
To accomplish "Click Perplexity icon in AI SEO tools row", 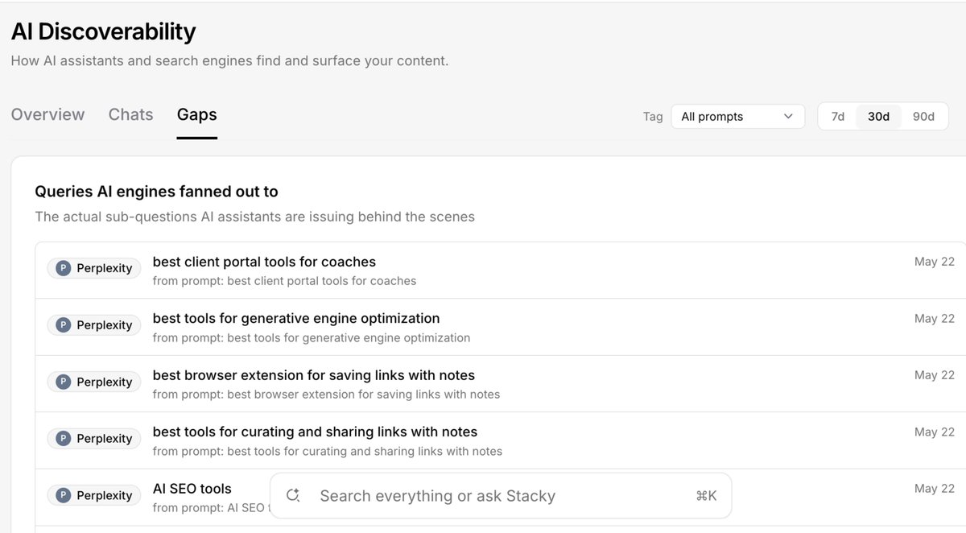I will tap(63, 495).
